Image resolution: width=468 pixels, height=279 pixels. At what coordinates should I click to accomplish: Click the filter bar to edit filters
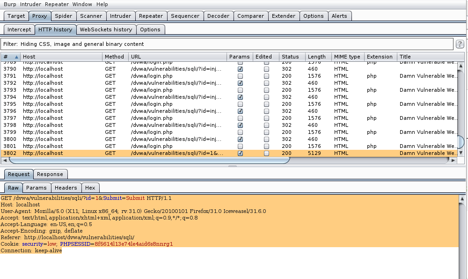(x=227, y=44)
